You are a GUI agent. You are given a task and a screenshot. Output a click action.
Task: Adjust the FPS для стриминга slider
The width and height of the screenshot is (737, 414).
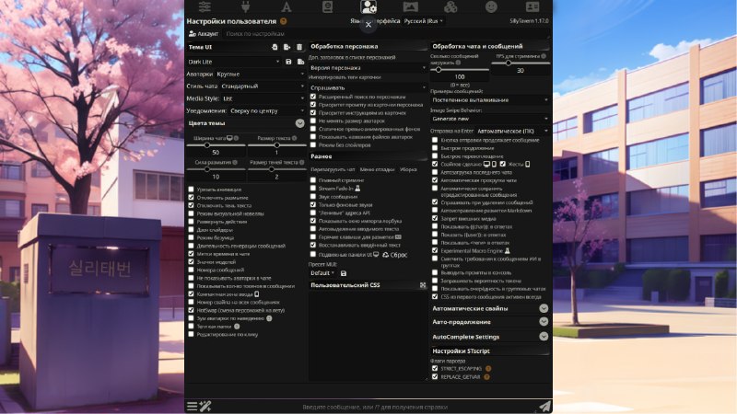click(521, 63)
